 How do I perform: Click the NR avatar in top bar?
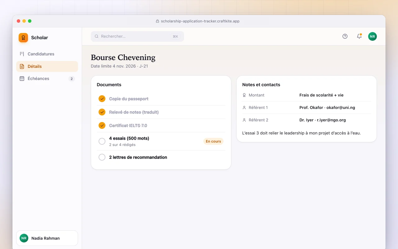[373, 36]
